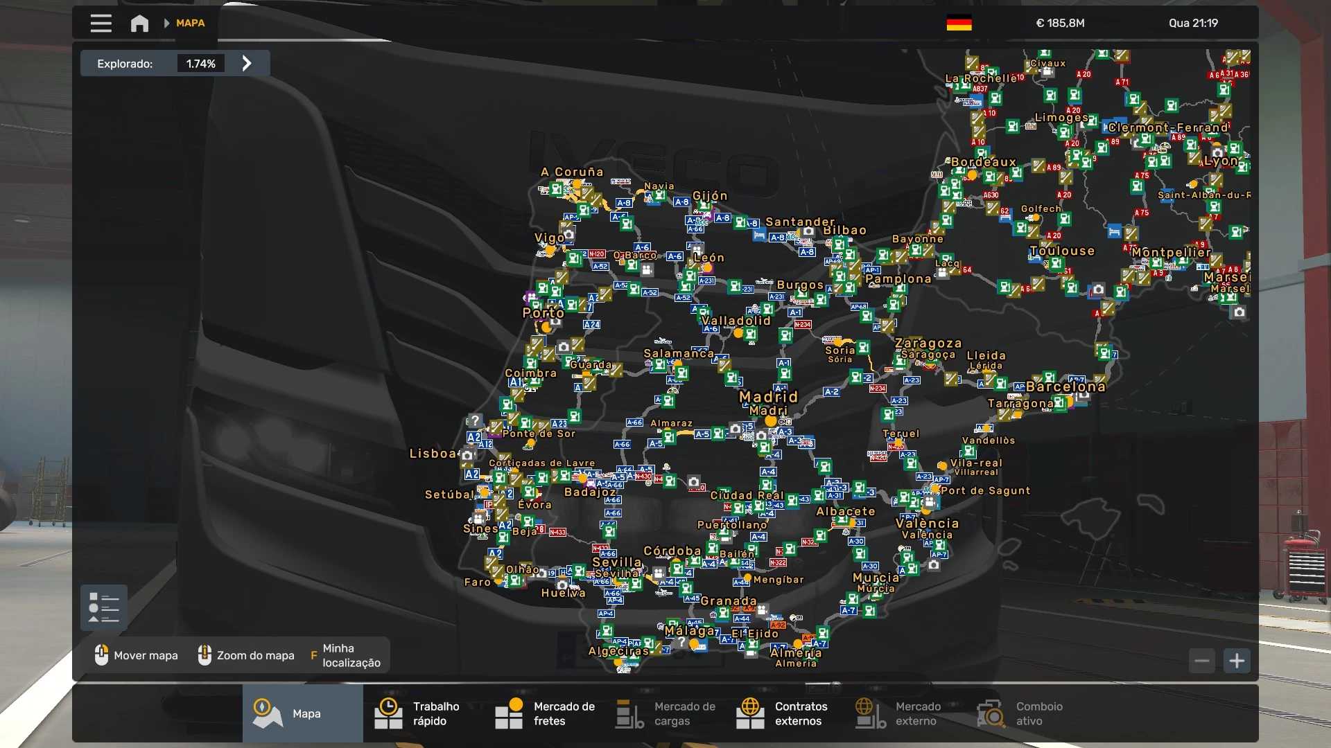
Task: Click the Barcelona city label
Action: point(1065,386)
